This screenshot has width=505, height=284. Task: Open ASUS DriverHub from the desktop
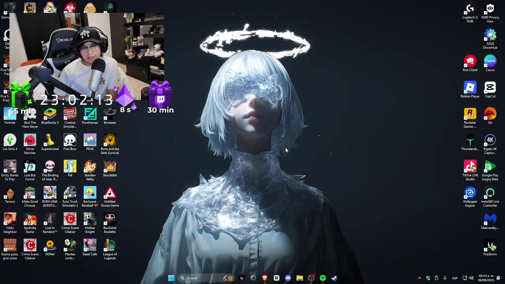click(490, 39)
